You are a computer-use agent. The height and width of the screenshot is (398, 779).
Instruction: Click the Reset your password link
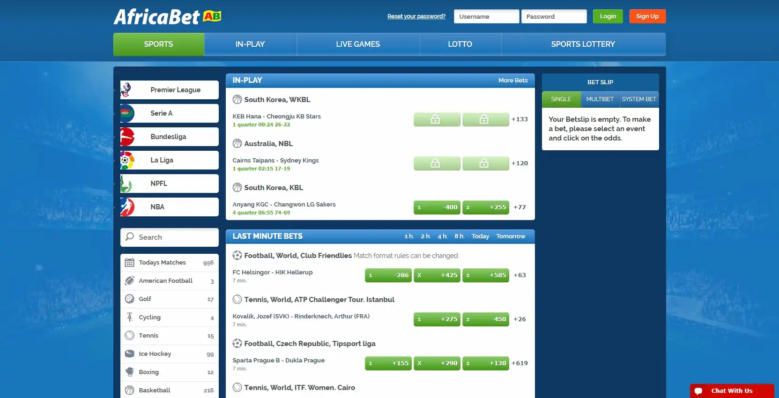tap(416, 16)
